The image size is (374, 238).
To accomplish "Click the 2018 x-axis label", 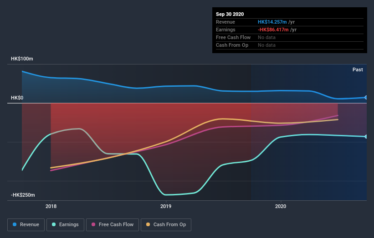I will (x=51, y=206).
